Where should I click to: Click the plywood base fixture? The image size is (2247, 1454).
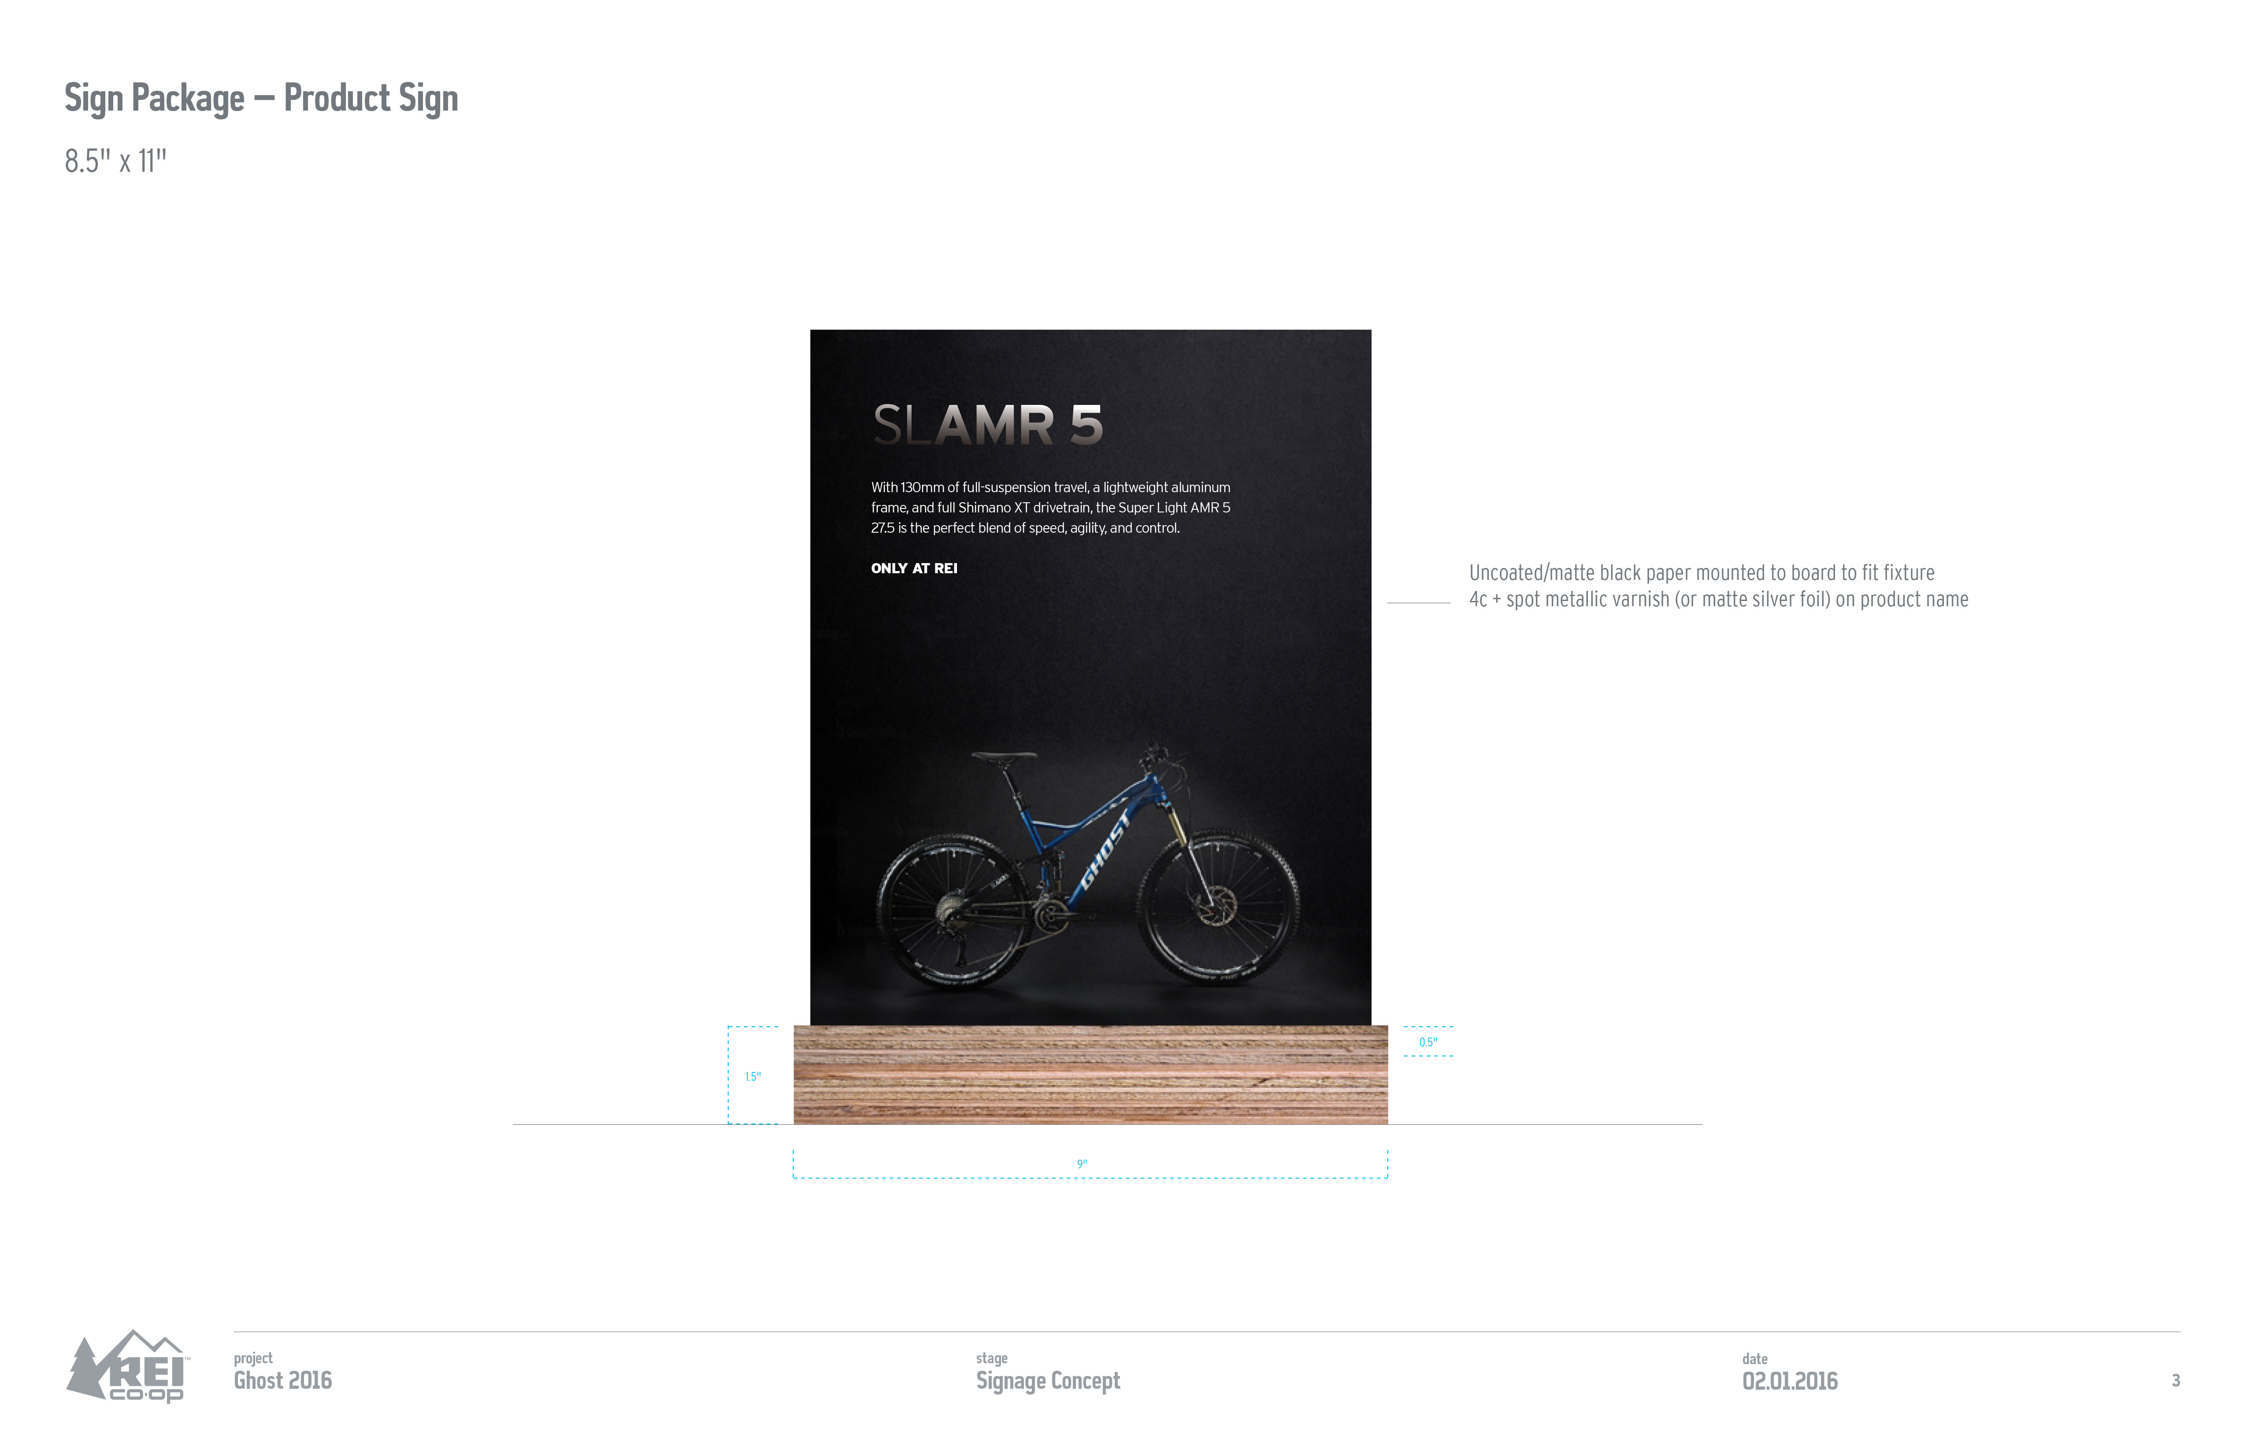point(1090,1075)
